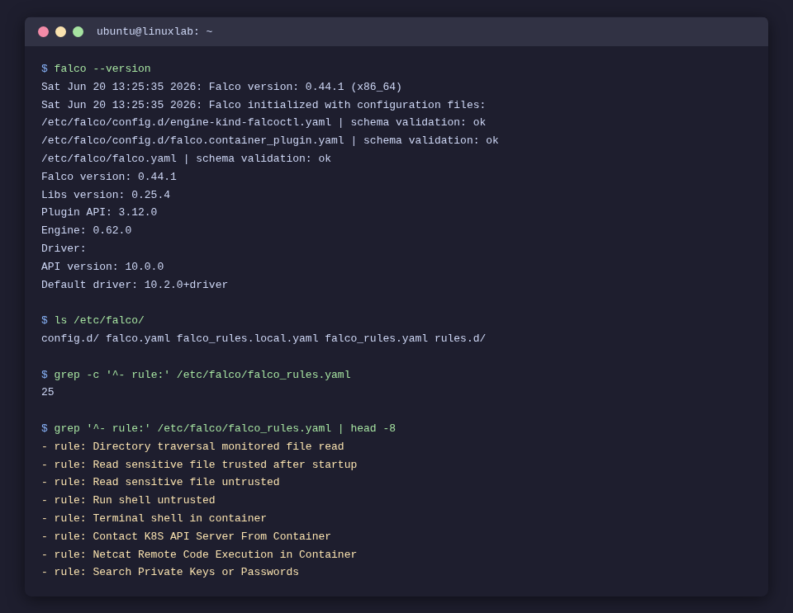
Task: Click the 'API version: 10.0.0' line
Action: 102,266
